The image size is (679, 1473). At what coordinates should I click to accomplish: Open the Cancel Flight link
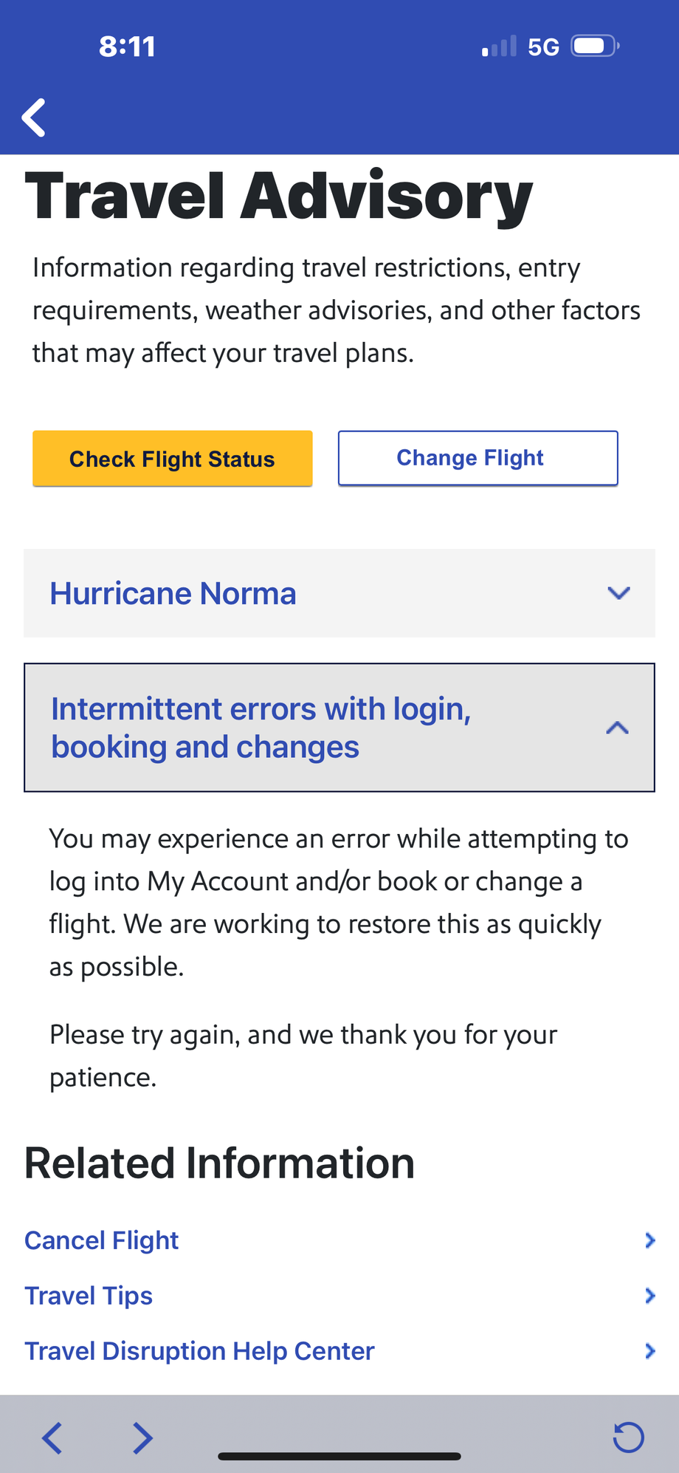102,1240
